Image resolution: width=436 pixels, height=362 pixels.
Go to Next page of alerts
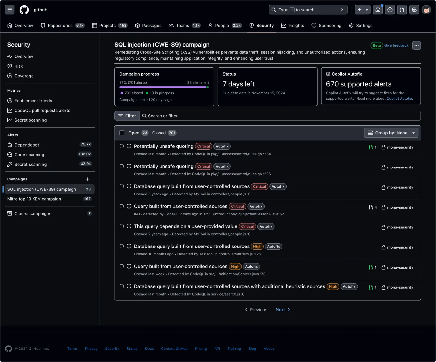(283, 310)
